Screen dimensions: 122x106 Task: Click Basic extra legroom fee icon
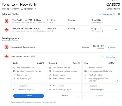pyautogui.click(x=14, y=71)
